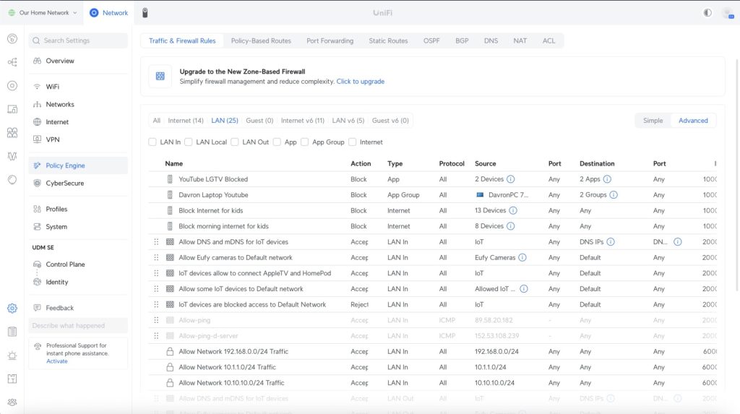Screen dimensions: 740x414
Task: Open WiFi settings in sidebar
Action: 78,87
